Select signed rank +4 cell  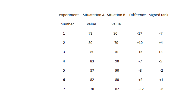tap(161, 43)
